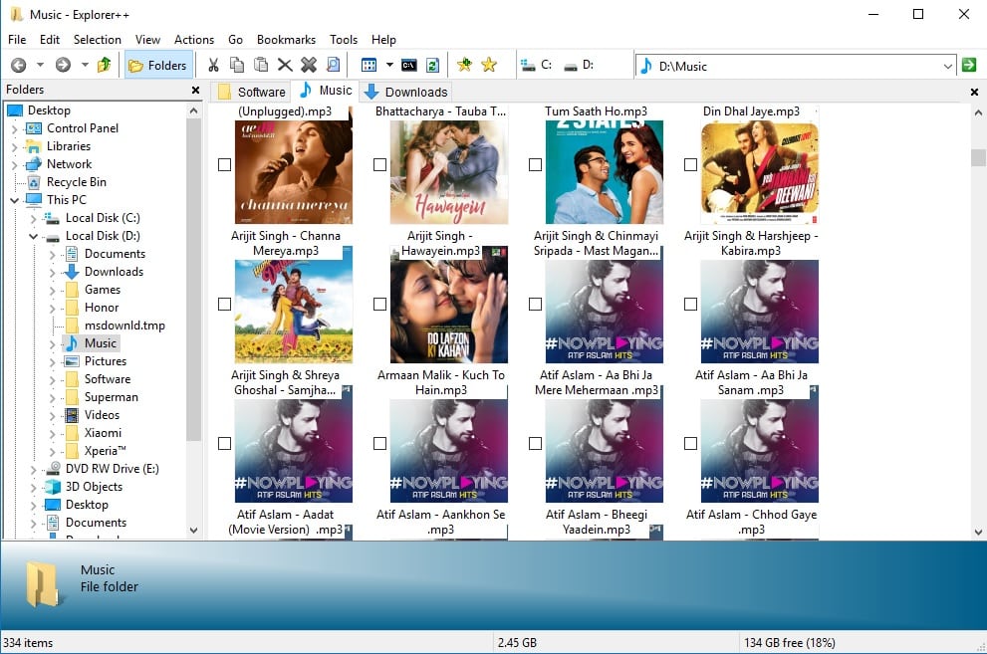This screenshot has width=987, height=654.
Task: Bookmark this tab with the add-star icon
Action: pos(464,65)
